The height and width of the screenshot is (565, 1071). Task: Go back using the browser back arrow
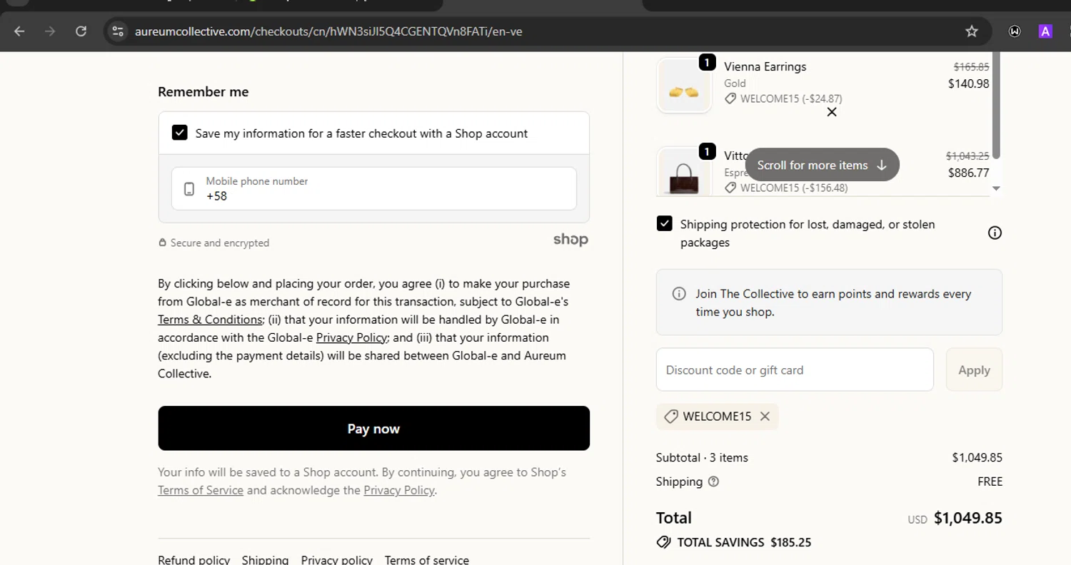point(19,31)
